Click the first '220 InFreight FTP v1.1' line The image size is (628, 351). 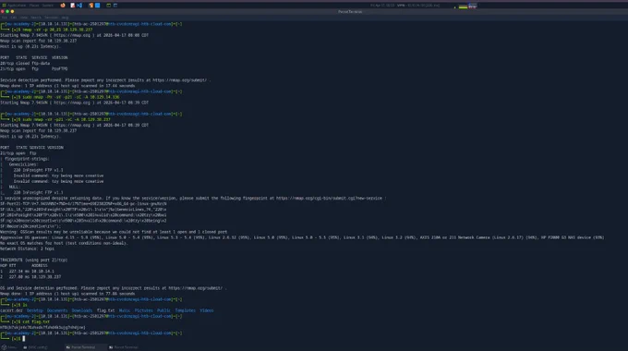point(38,170)
